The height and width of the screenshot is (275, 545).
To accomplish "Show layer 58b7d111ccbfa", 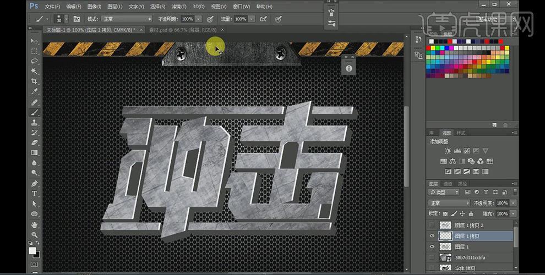I will point(432,257).
